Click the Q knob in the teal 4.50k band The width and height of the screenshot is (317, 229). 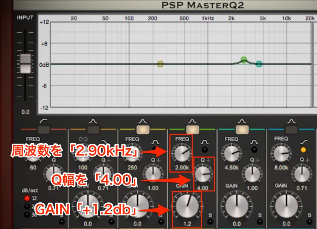(x=252, y=174)
